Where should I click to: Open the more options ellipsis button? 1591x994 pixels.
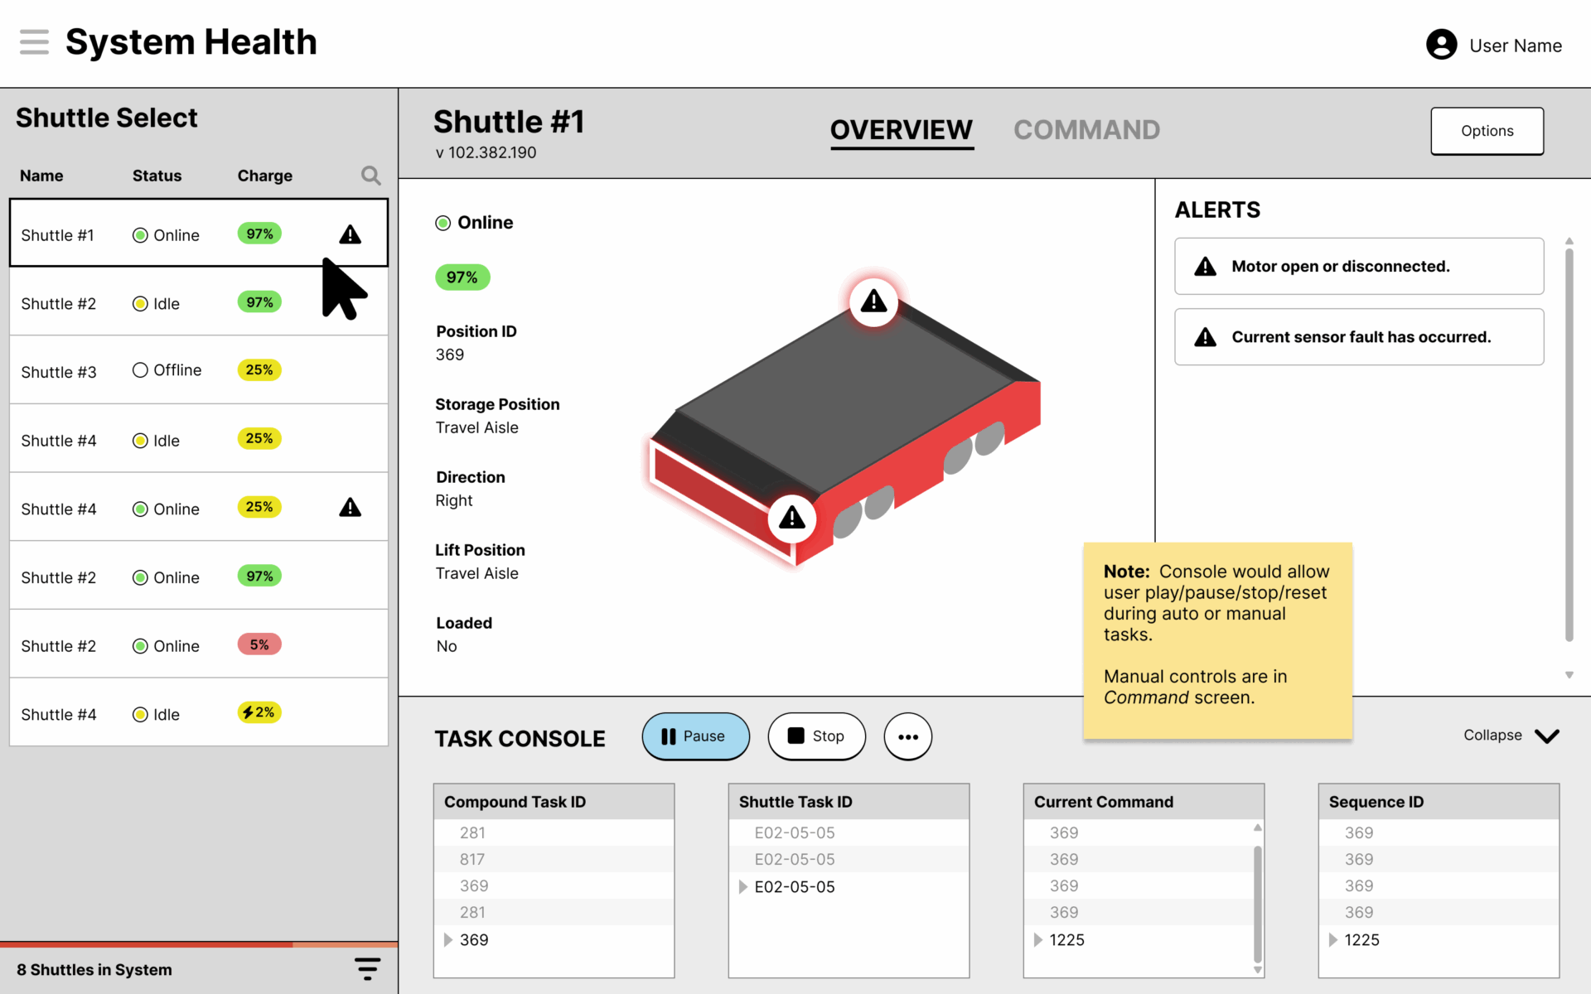907,736
